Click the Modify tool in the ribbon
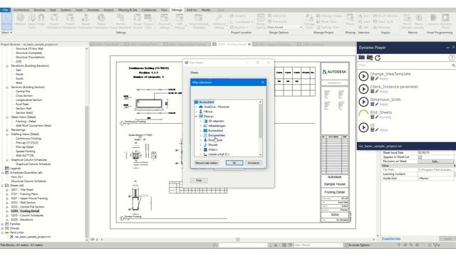This screenshot has width=456, height=256. [x=6, y=21]
